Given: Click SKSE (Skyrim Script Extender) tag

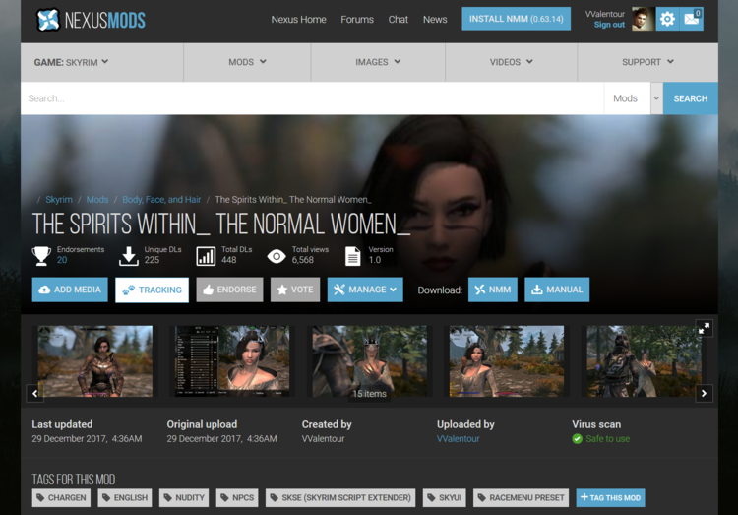Looking at the screenshot, I should (340, 497).
